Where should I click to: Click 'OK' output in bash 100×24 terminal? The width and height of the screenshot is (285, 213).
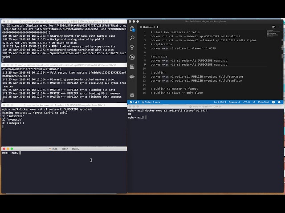130,114
